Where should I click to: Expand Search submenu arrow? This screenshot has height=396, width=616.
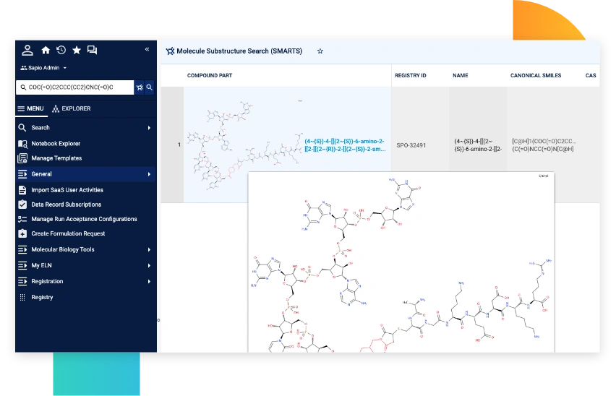149,128
